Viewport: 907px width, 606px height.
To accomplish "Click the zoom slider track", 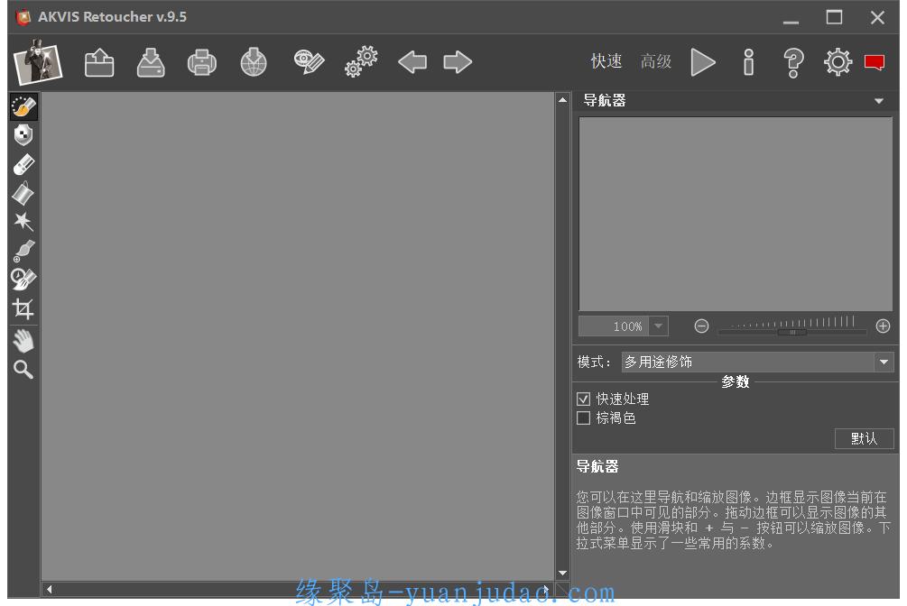I will pyautogui.click(x=792, y=332).
